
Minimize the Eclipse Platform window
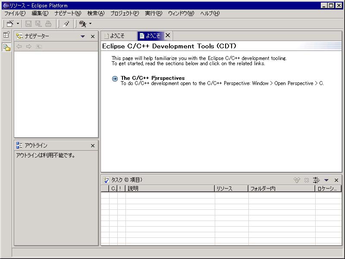(x=323, y=6)
